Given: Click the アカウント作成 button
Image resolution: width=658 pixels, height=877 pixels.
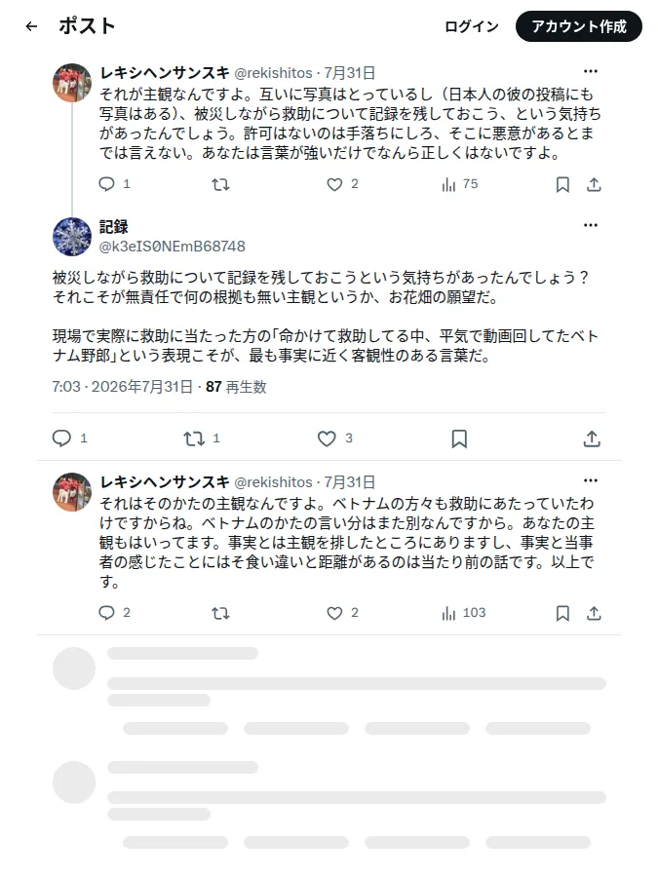Looking at the screenshot, I should [x=578, y=26].
